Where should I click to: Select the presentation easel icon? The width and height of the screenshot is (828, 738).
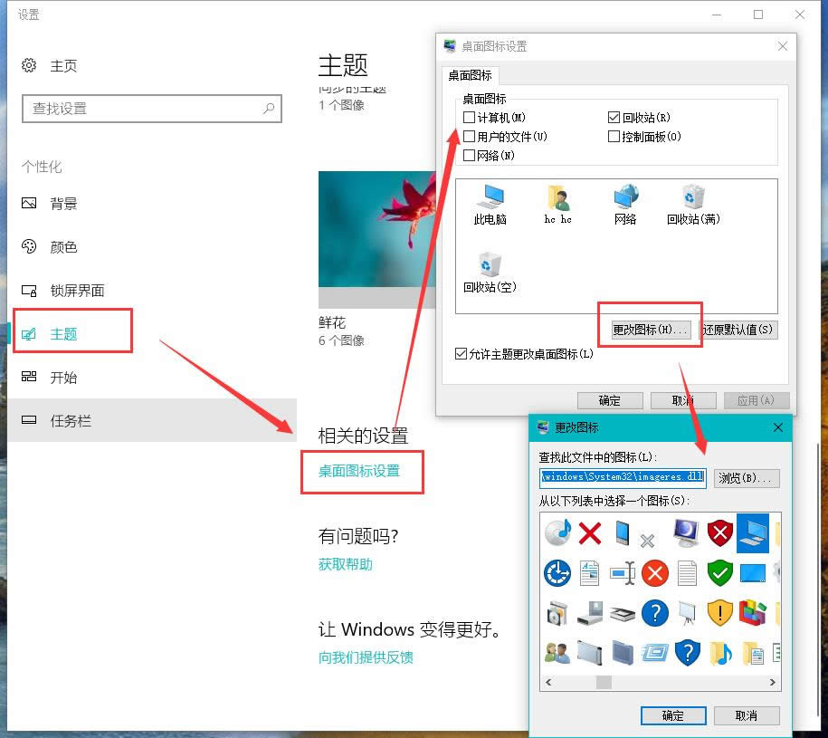[687, 614]
